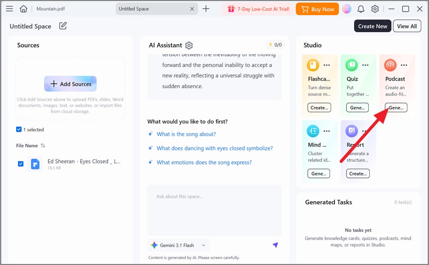Click the View All button
This screenshot has height=265, width=429.
click(x=407, y=26)
